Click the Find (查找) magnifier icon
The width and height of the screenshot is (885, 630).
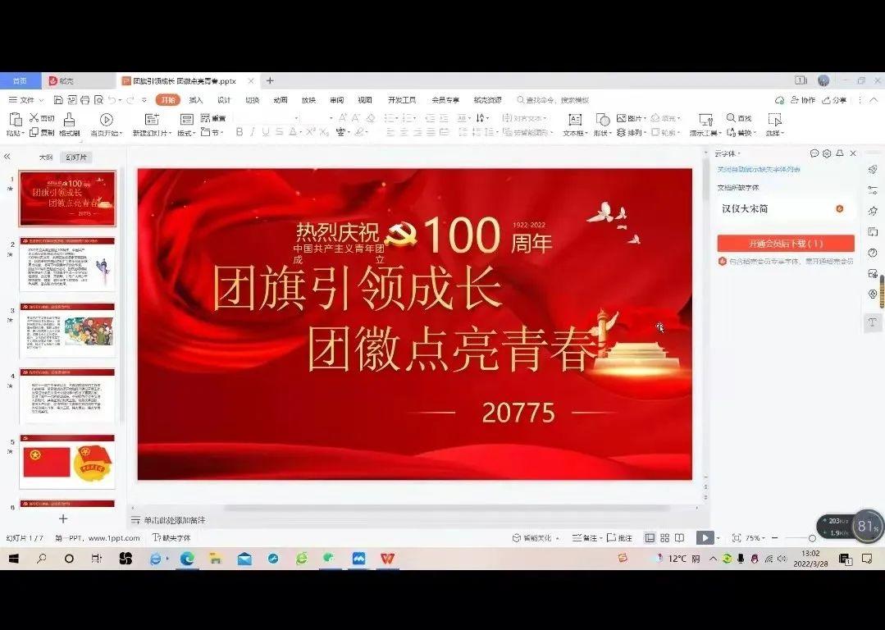(731, 118)
